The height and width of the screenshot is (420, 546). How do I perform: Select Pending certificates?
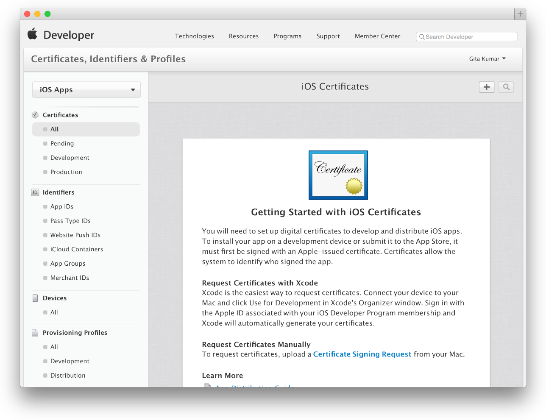[x=62, y=144]
